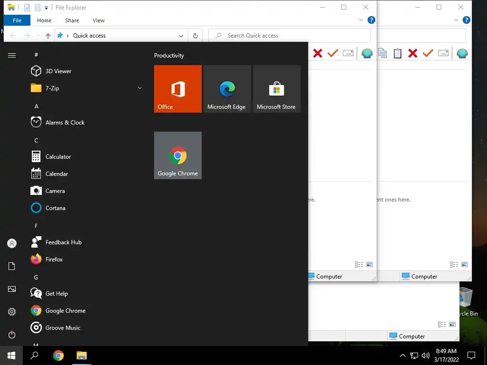Jump to letter G section header
The image size is (487, 365).
36,278
